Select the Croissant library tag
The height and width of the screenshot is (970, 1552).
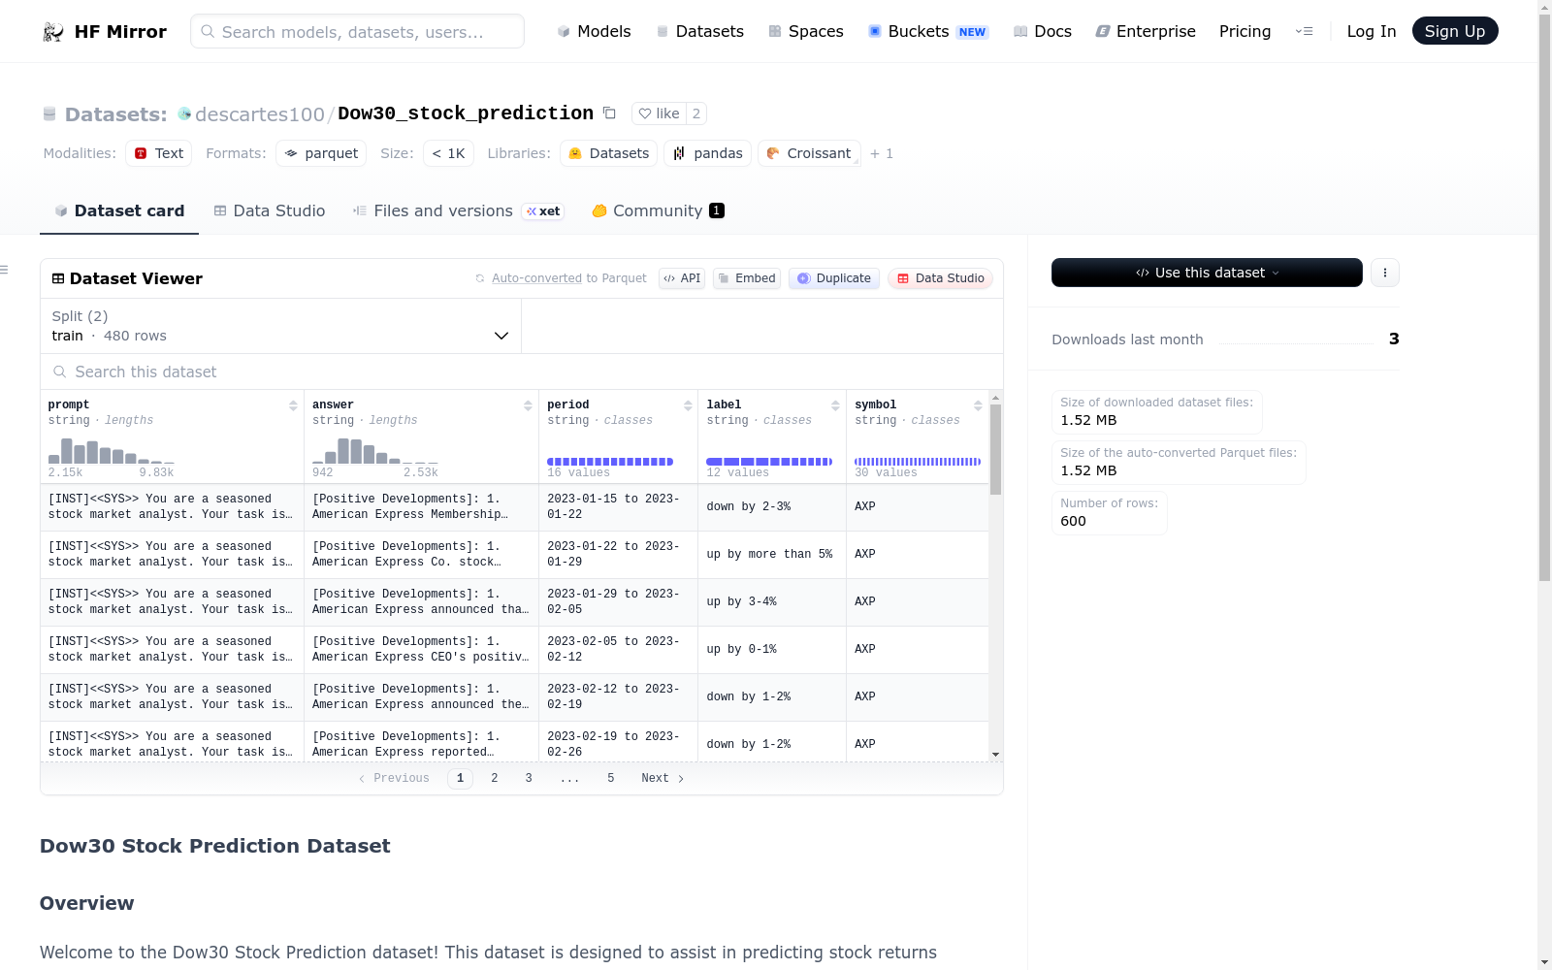point(809,153)
